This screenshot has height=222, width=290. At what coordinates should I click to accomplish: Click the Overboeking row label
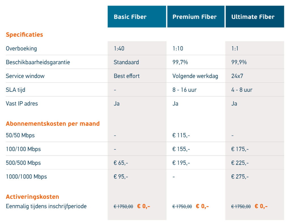[x=21, y=49]
